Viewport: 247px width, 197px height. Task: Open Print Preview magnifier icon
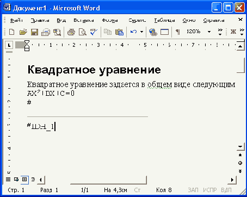(x=83, y=32)
